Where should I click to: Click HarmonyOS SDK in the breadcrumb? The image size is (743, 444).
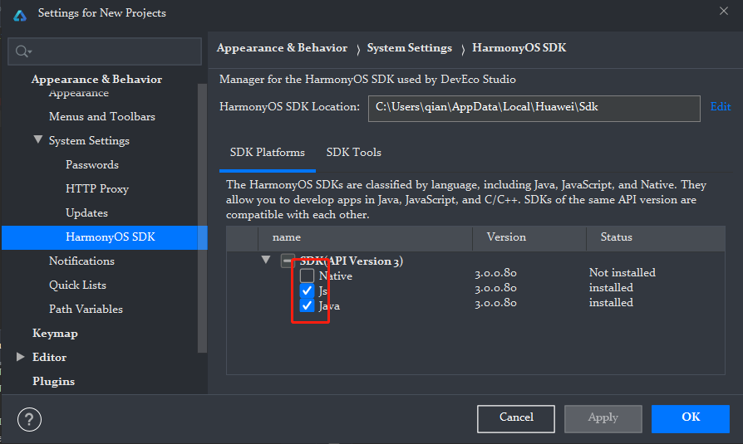tap(519, 48)
